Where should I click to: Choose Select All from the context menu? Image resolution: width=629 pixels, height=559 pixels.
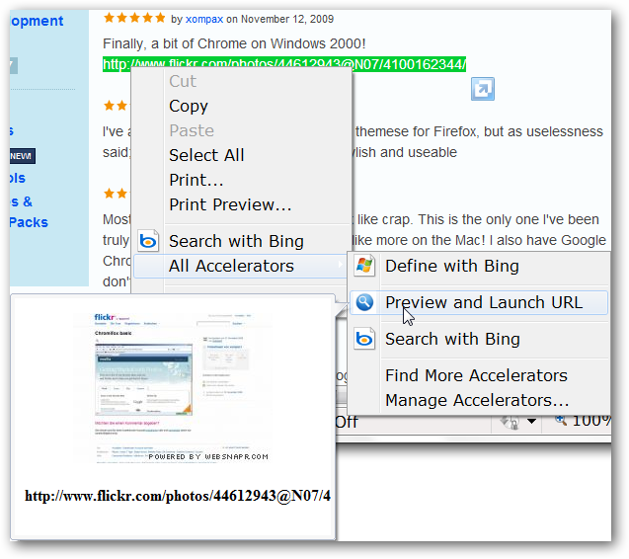point(206,155)
